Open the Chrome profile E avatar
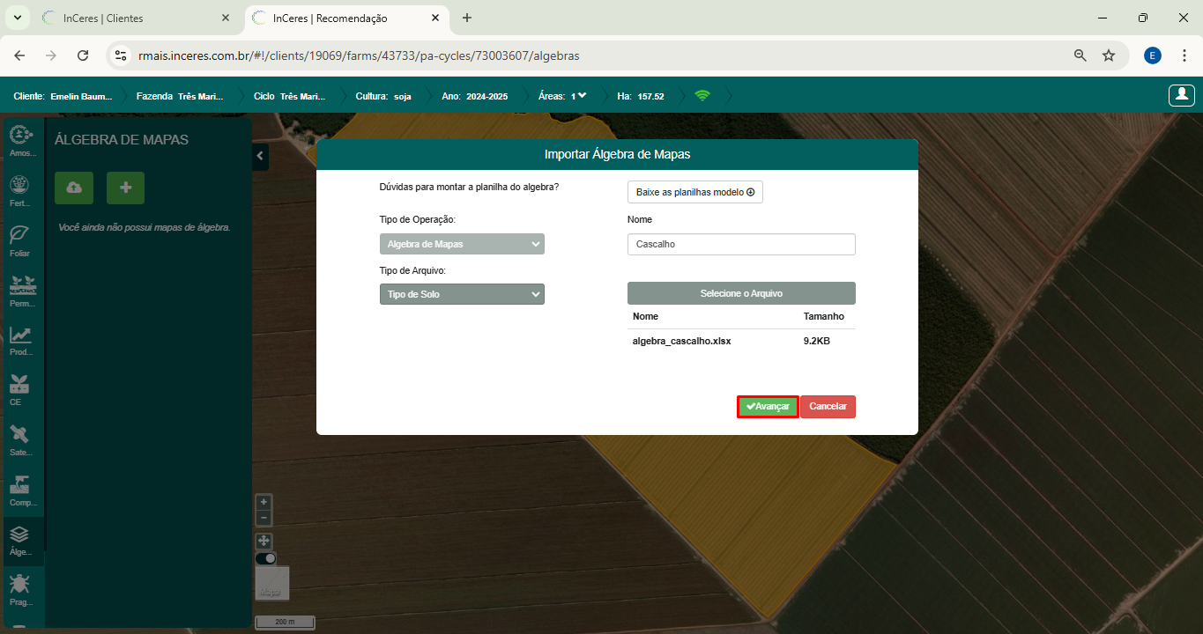 coord(1153,55)
